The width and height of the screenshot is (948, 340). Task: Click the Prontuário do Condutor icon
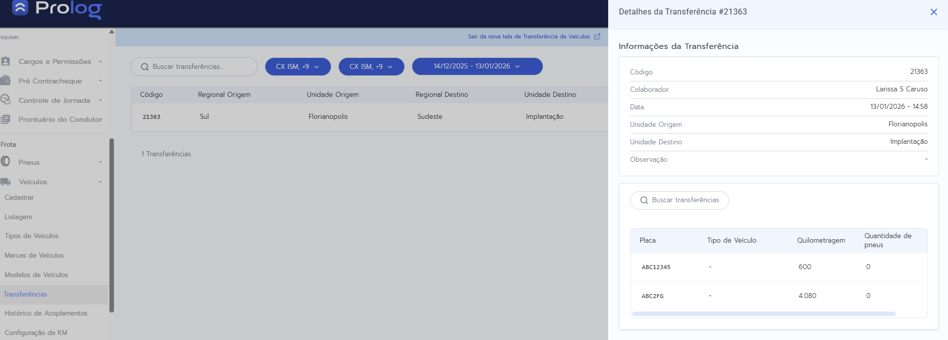[5, 119]
